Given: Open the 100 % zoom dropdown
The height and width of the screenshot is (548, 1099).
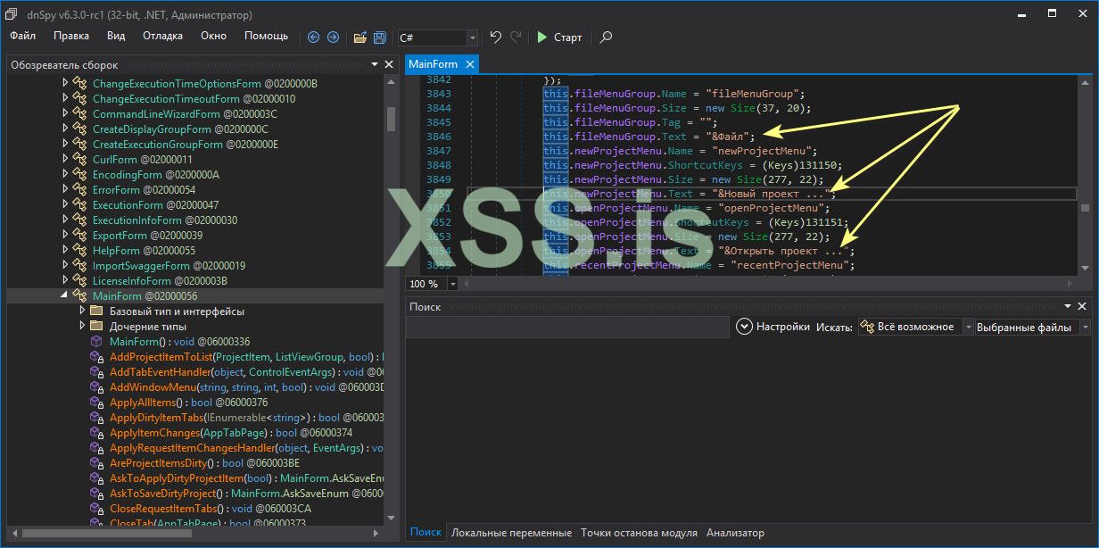Looking at the screenshot, I should pyautogui.click(x=452, y=284).
